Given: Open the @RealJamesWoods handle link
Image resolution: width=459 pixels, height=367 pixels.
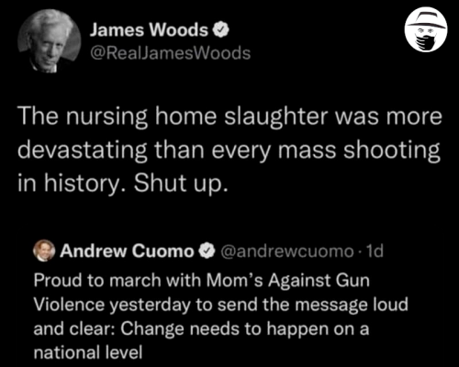Looking at the screenshot, I should (170, 53).
